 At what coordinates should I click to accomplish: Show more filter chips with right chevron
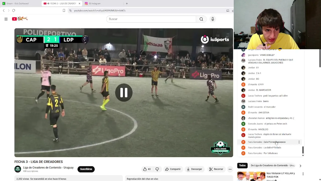pyautogui.click(x=300, y=166)
